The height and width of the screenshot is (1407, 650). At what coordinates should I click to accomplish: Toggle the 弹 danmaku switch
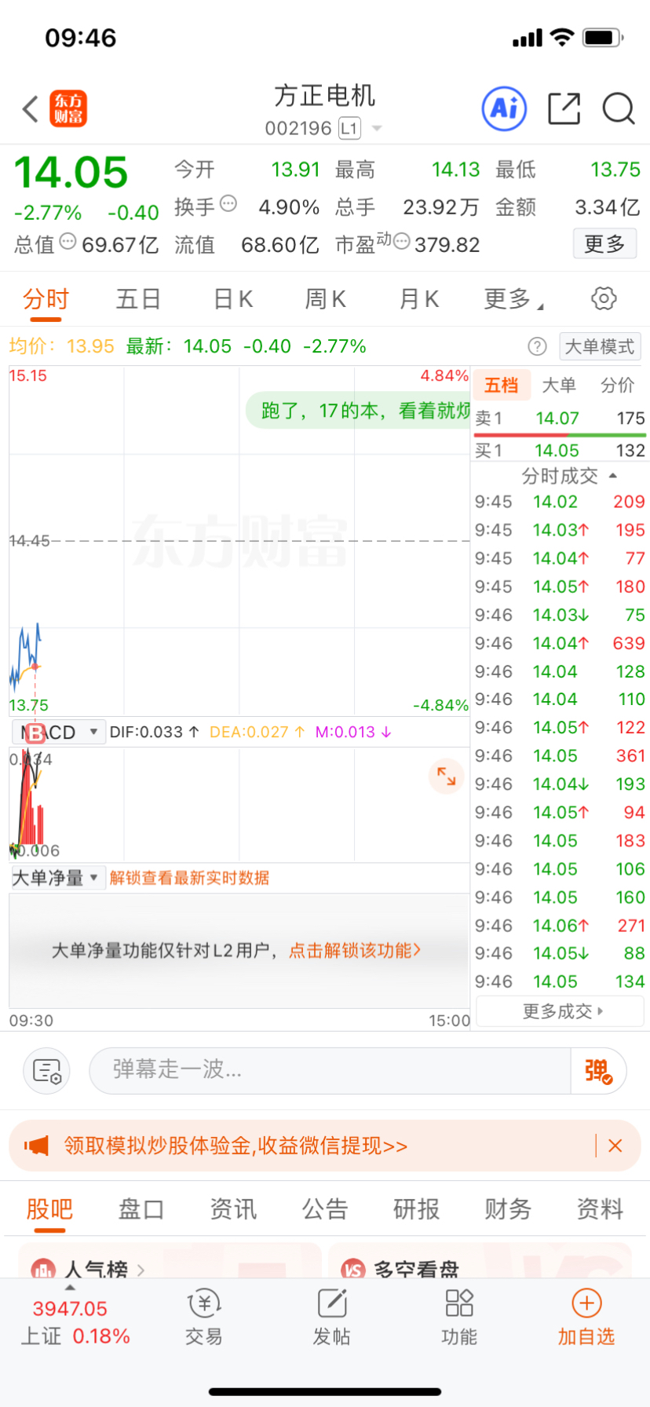pyautogui.click(x=598, y=1071)
